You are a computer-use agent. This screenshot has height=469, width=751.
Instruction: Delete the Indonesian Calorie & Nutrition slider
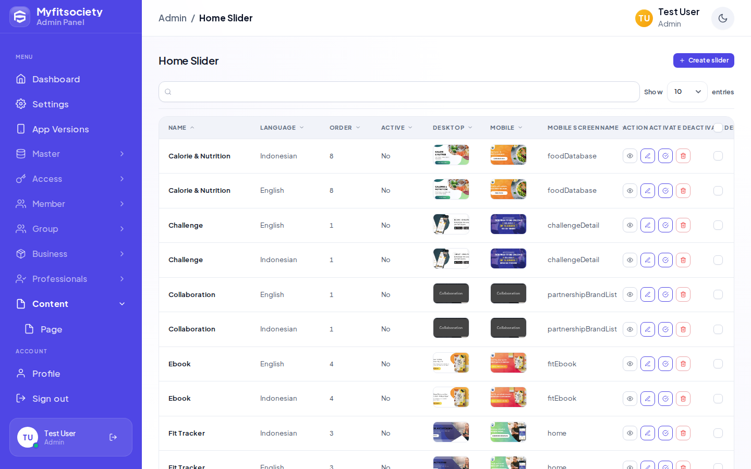pos(683,156)
